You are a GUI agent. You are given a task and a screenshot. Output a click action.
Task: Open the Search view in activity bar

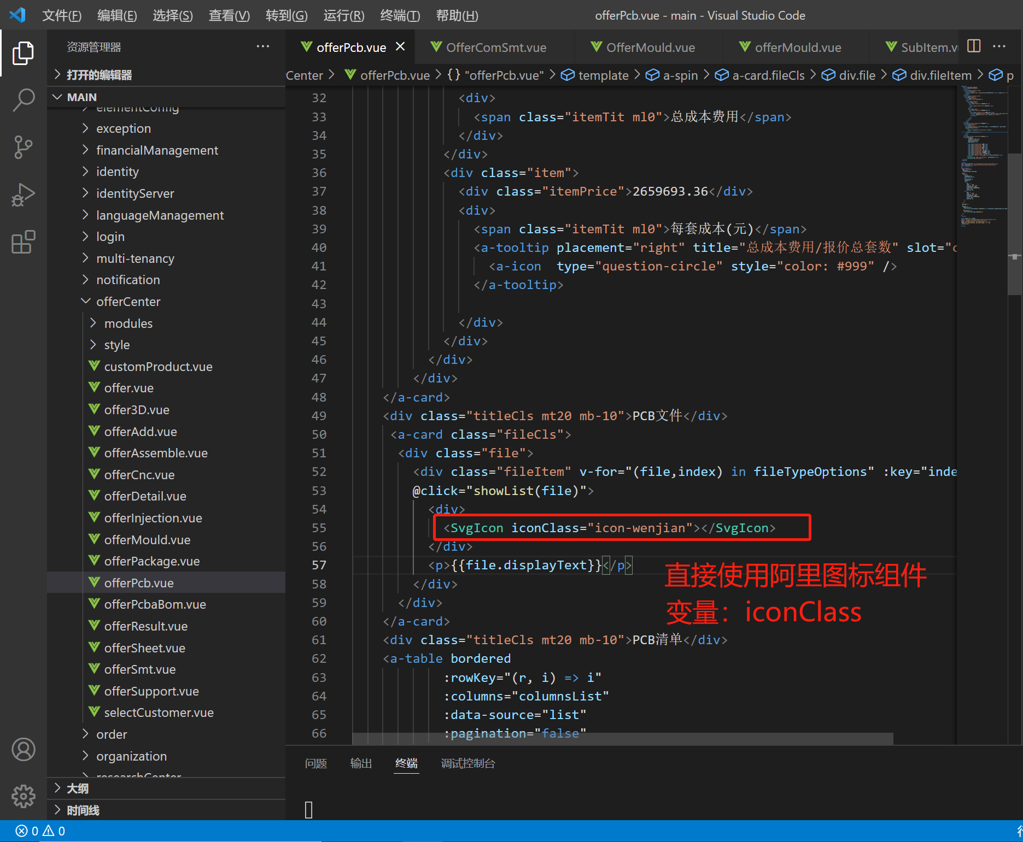(x=23, y=100)
